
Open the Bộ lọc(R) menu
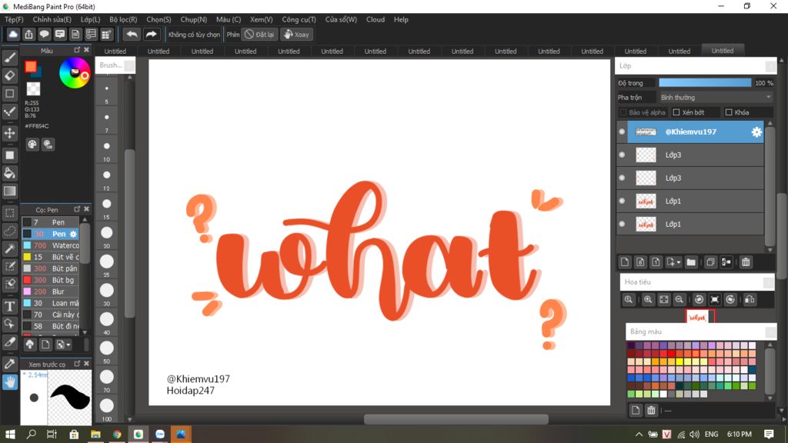123,19
